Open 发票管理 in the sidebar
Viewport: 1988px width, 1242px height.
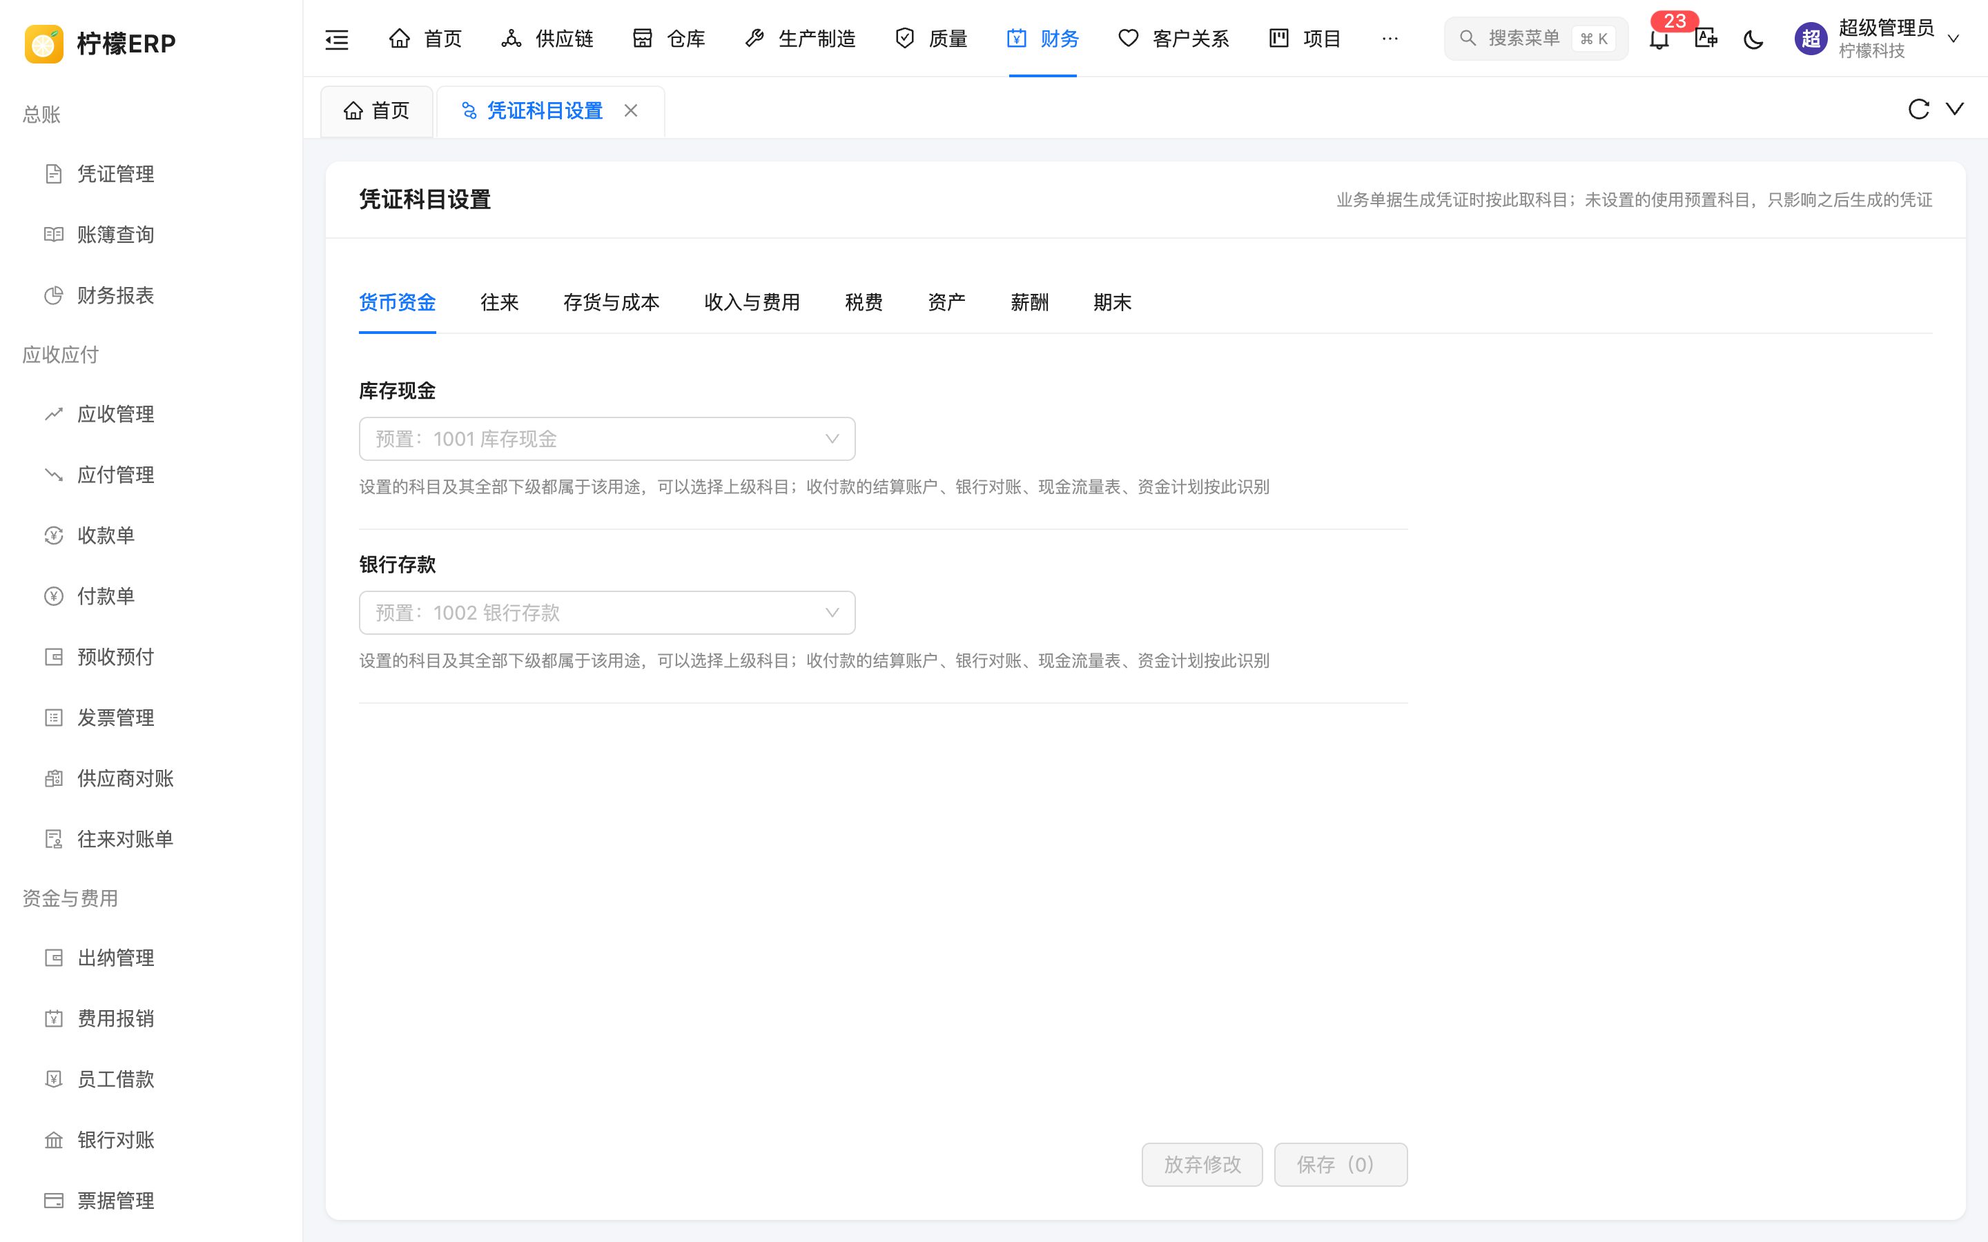[x=151, y=718]
